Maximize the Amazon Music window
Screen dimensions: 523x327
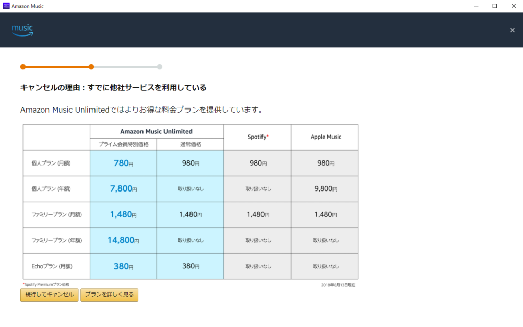click(494, 6)
